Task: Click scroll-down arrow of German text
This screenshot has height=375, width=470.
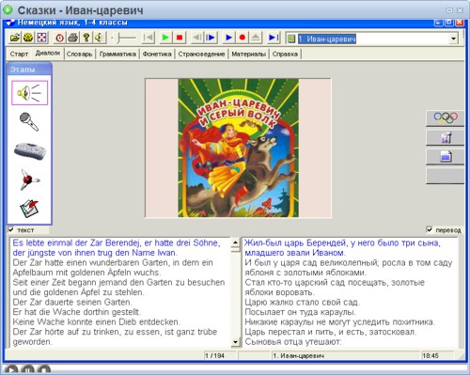Action: point(235,342)
